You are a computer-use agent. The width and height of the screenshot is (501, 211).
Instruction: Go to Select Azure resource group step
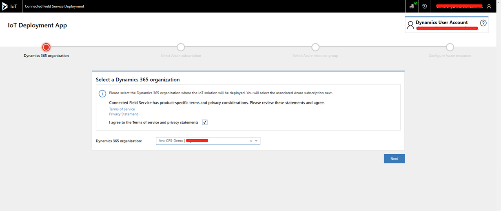315,47
